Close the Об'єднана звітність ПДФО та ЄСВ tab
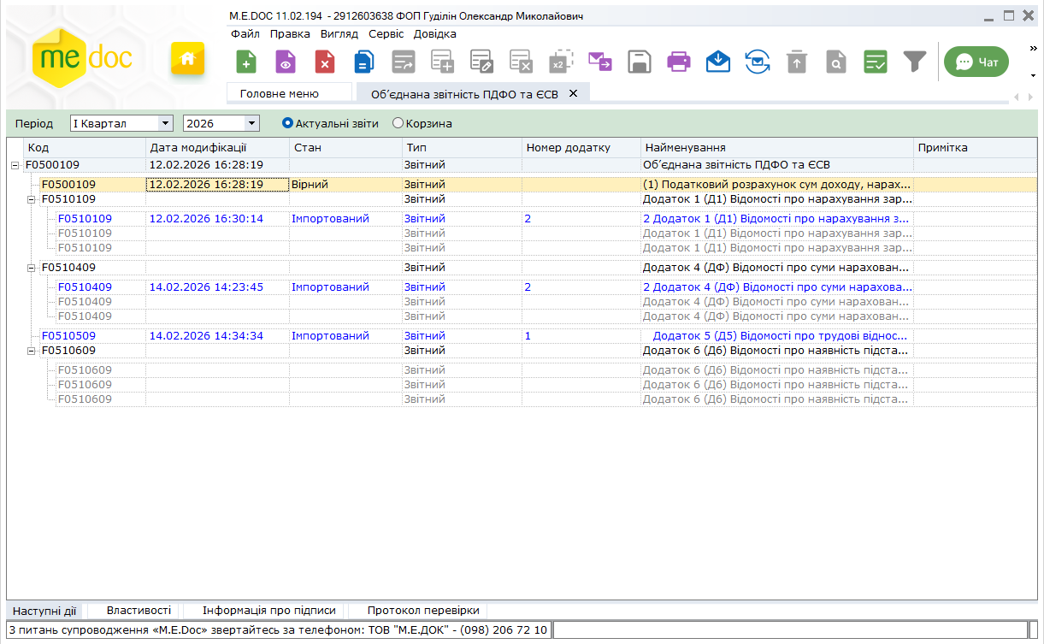The height and width of the screenshot is (644, 1044). (x=574, y=93)
